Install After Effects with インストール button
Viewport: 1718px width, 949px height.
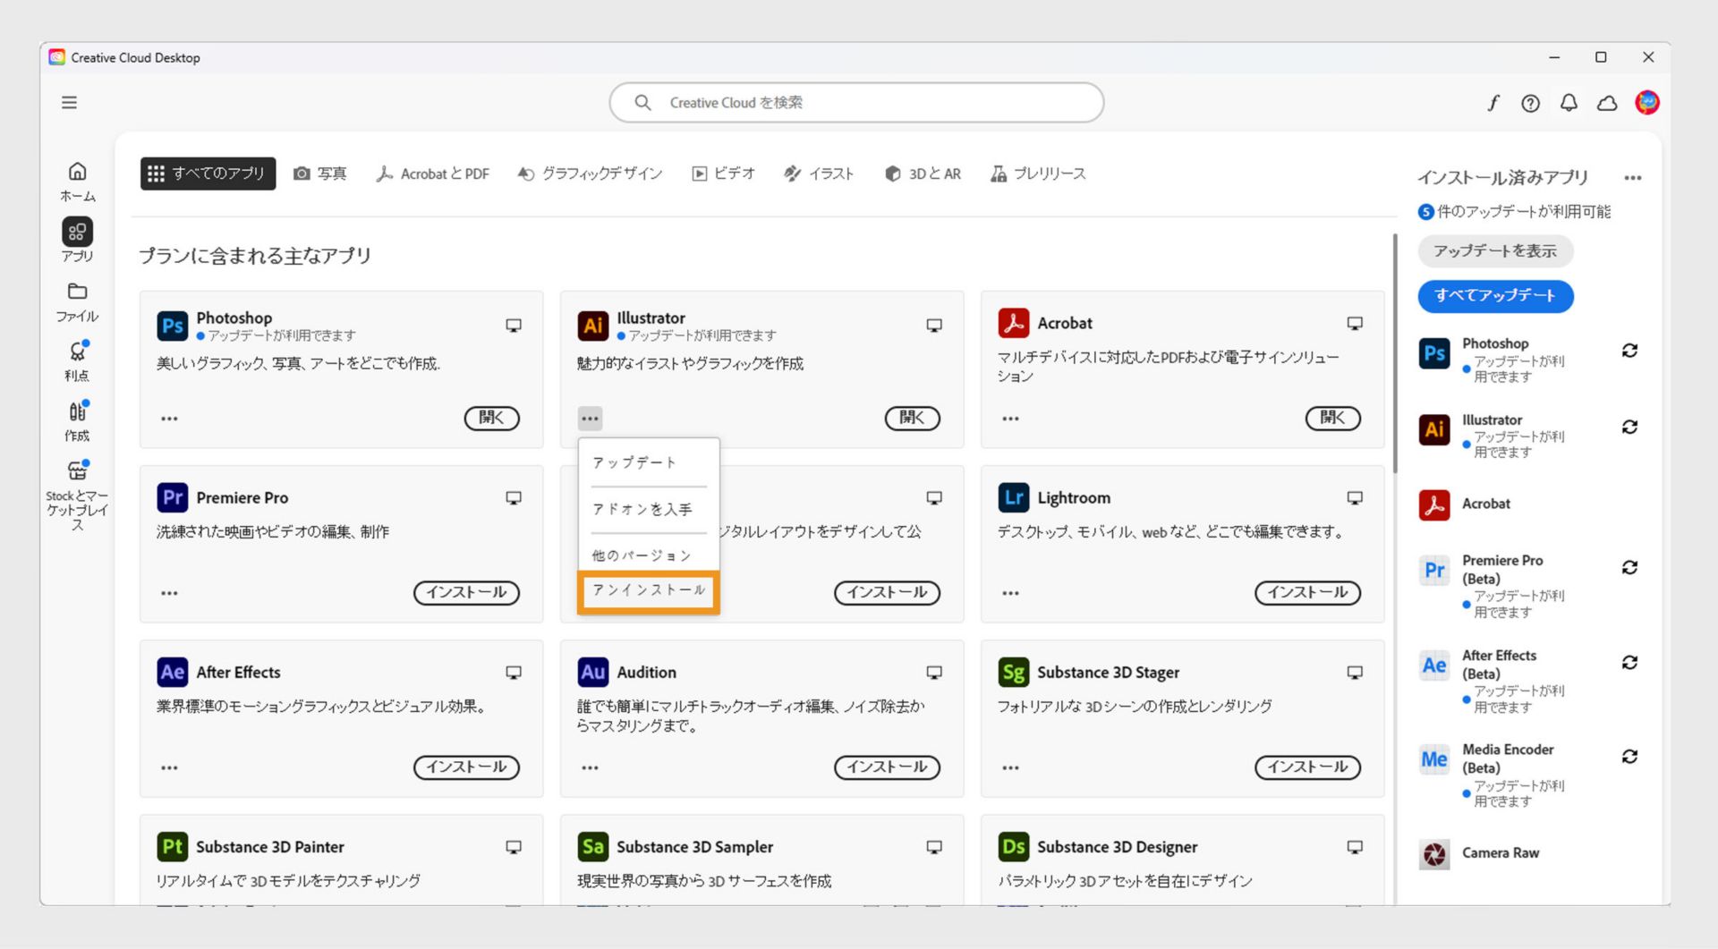[x=466, y=767]
